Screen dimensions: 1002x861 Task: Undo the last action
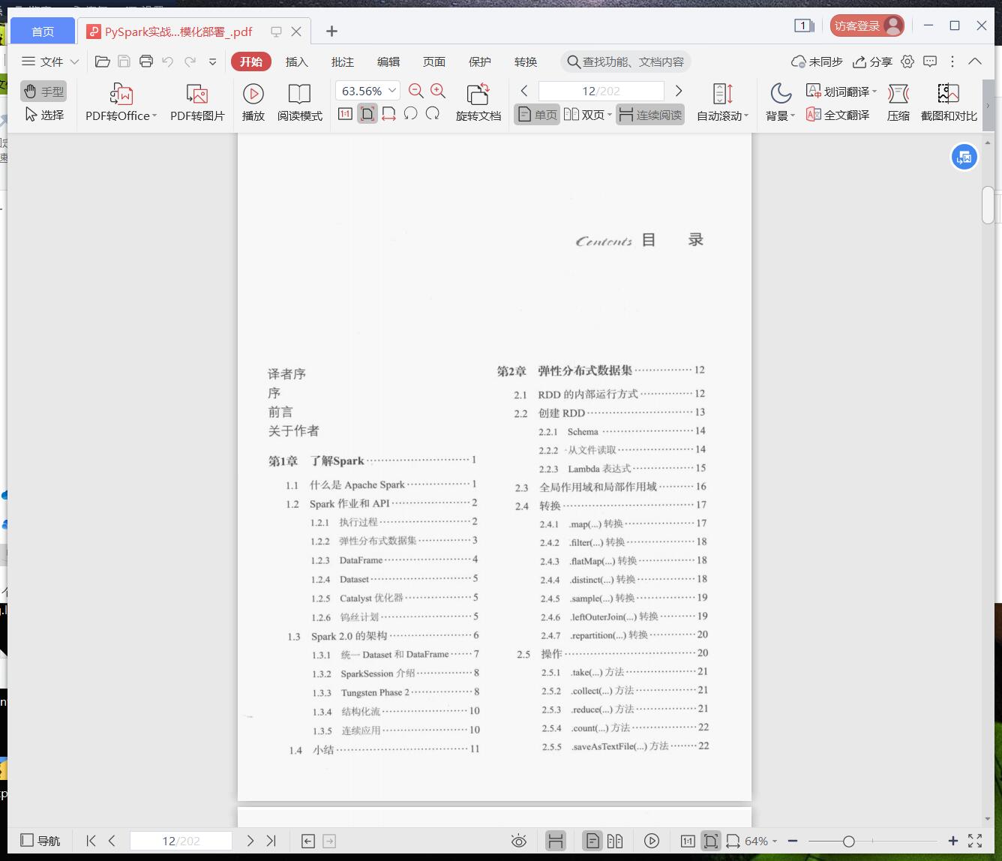[168, 61]
